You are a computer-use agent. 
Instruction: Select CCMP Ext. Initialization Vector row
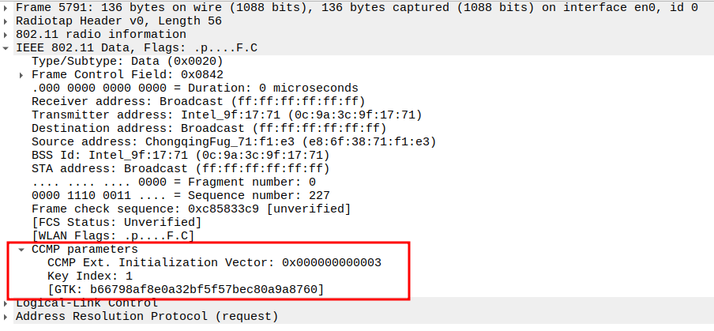(x=214, y=262)
